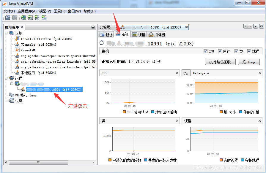
Task: Switch to the 起始页 tab
Action: click(x=105, y=27)
